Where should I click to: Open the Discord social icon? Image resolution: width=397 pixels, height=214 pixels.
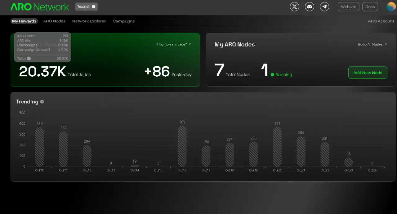point(310,7)
